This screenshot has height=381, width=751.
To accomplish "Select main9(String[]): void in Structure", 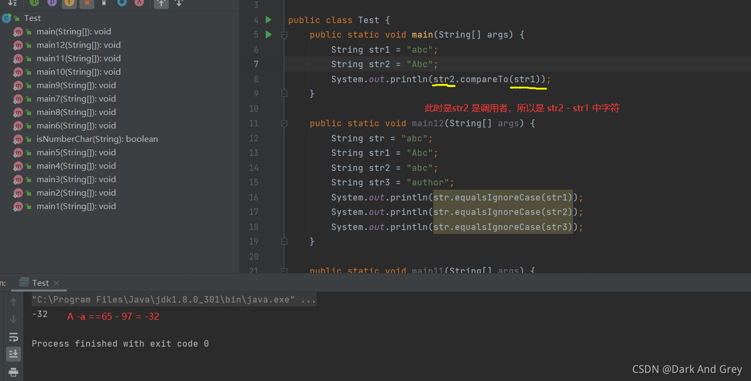I will [76, 85].
